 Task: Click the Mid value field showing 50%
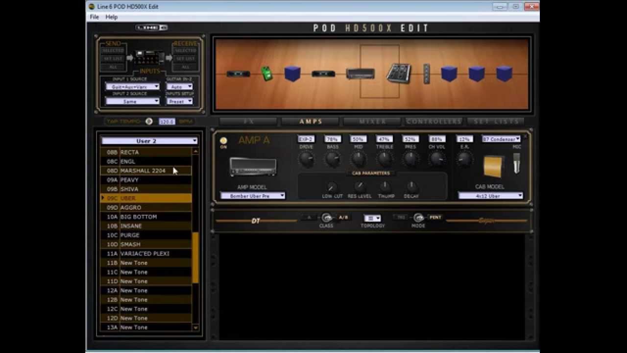(x=358, y=139)
